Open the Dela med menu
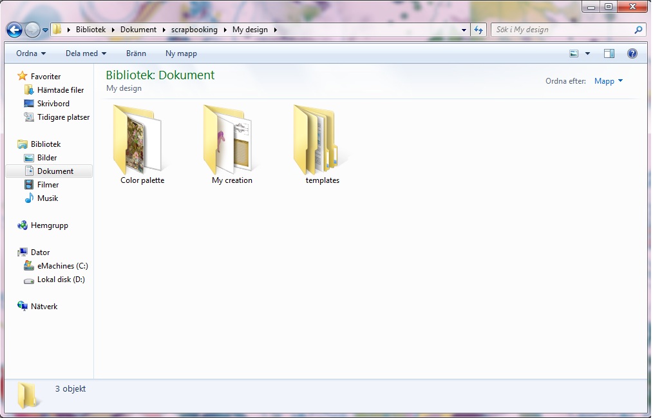The image size is (653, 418). [86, 53]
